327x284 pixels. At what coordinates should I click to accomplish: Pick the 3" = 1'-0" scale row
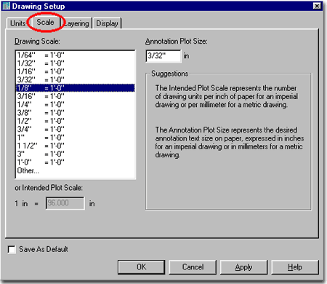pos(75,154)
